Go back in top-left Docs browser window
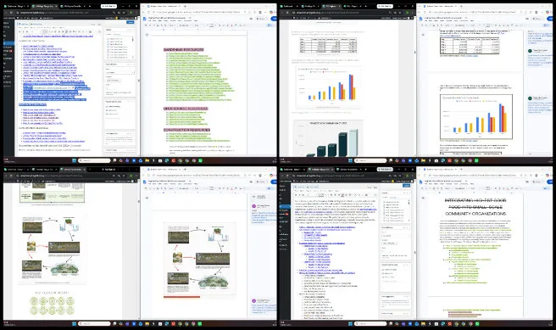This screenshot has height=330, width=556. click(143, 12)
